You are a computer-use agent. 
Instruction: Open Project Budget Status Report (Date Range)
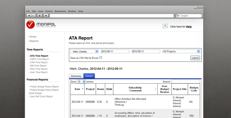44,92
